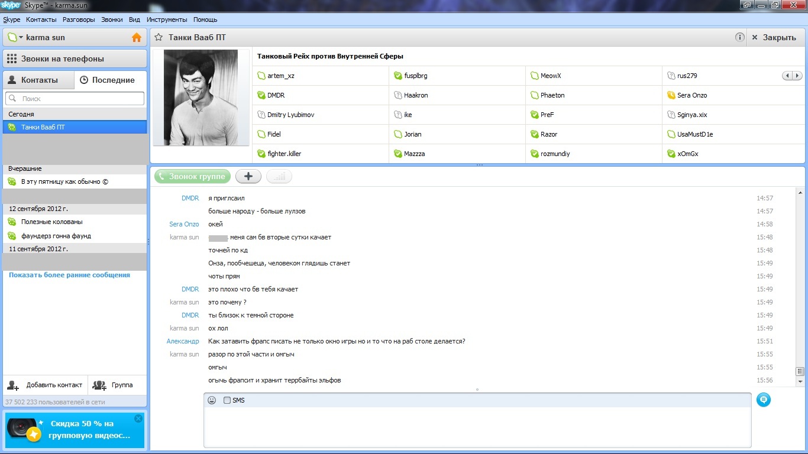Select participant artem_xz

(x=281, y=76)
